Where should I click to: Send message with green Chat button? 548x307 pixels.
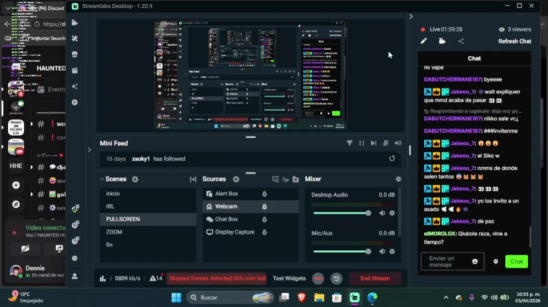point(516,262)
